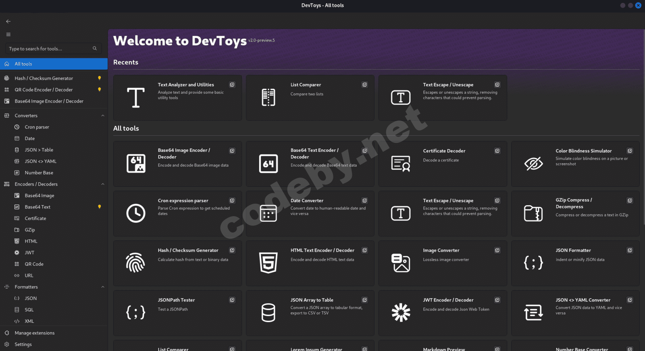Pop out Color Blindness Simulator into new window
The height and width of the screenshot is (351, 645).
(630, 151)
